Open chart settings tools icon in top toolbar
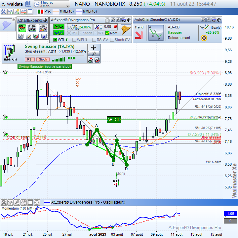Image resolution: width=238 pixels, height=238 pixels. 4,12
